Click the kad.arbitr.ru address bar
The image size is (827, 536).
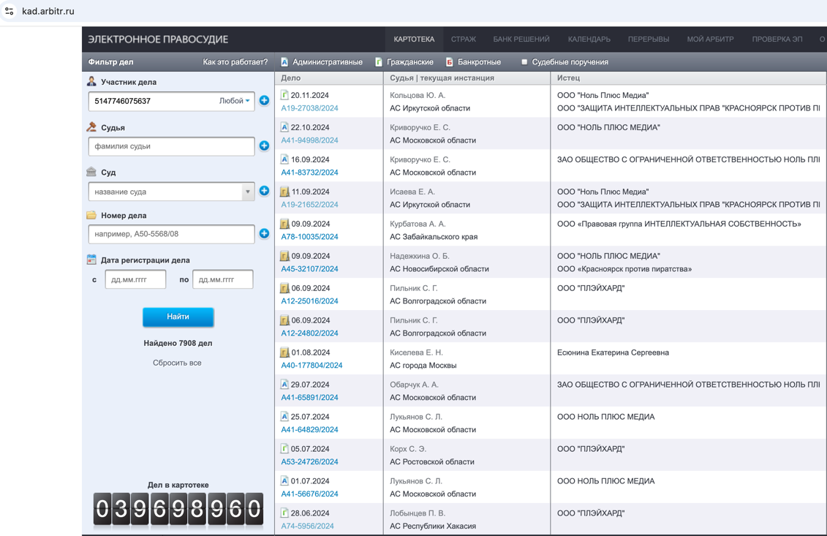(48, 11)
